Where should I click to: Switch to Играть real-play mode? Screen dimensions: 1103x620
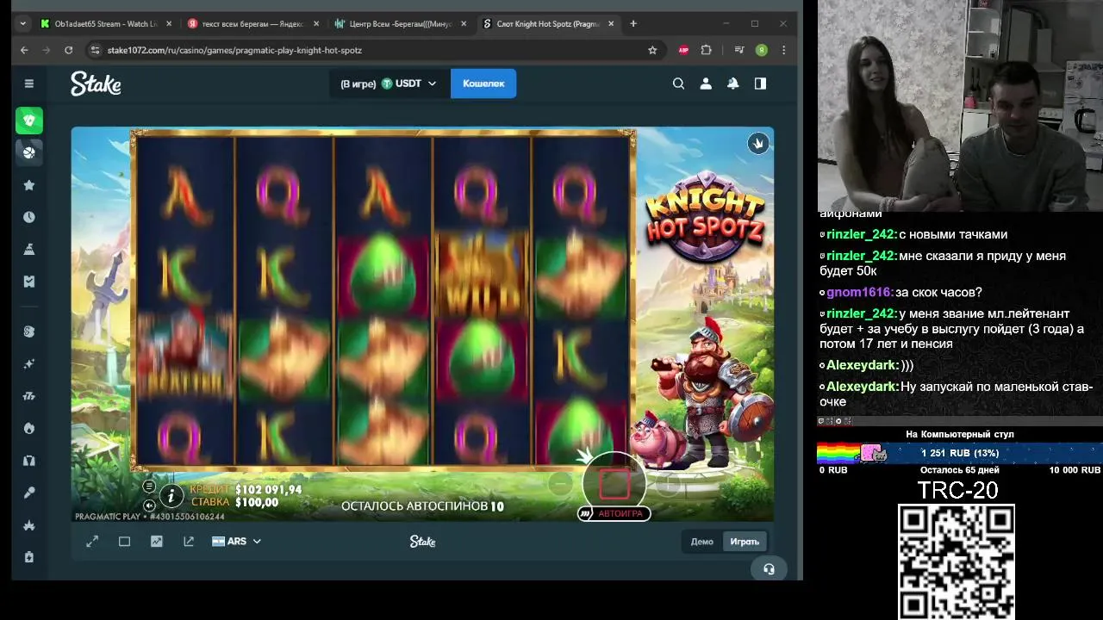[x=745, y=542]
